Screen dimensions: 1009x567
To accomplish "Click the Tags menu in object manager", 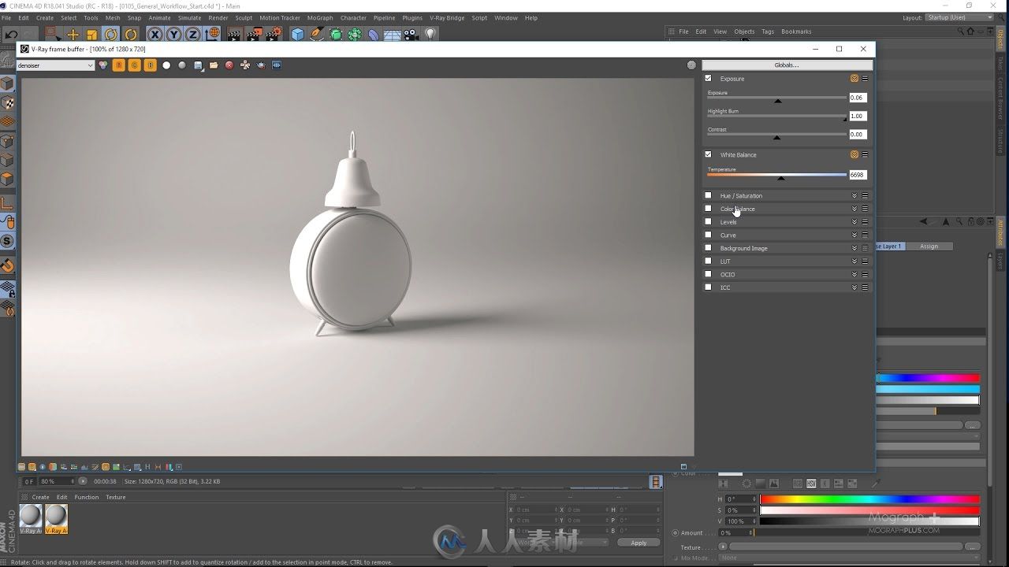I will coord(767,31).
